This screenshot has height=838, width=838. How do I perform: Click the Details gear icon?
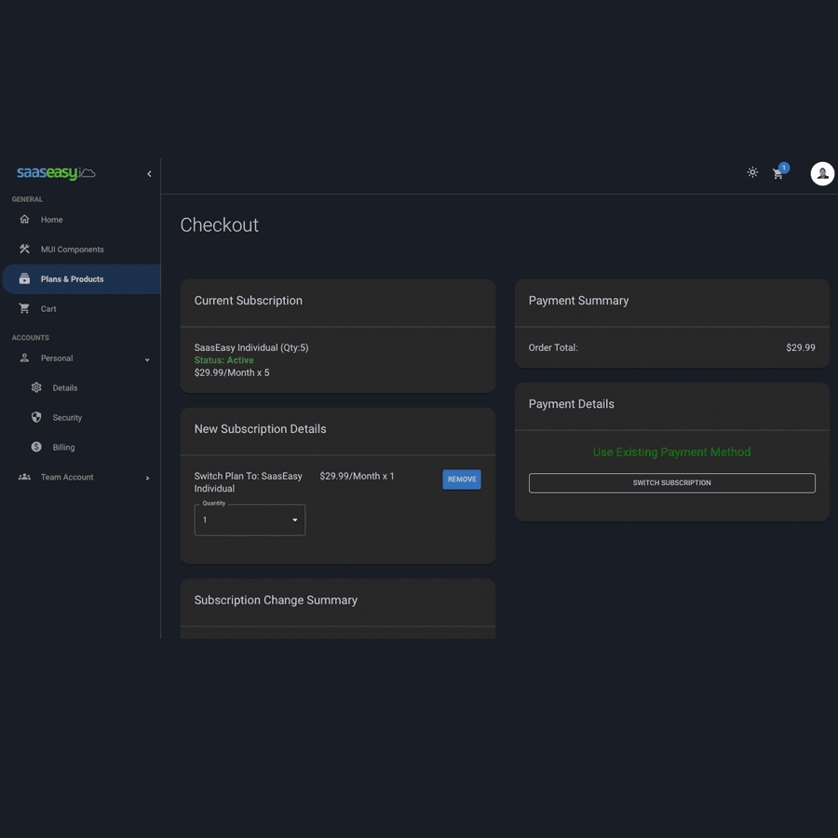click(x=36, y=388)
